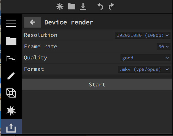Open the 3D cube panel
This screenshot has height=136, width=173.
pos(11,93)
